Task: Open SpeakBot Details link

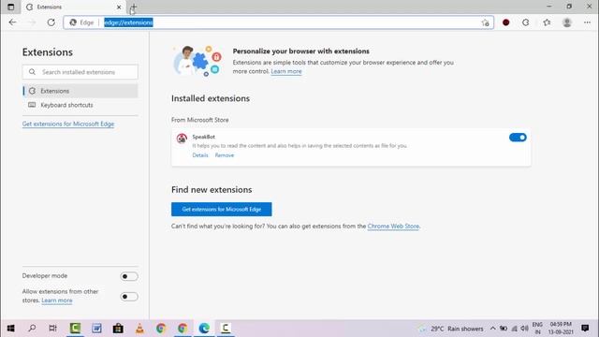Action: (200, 155)
